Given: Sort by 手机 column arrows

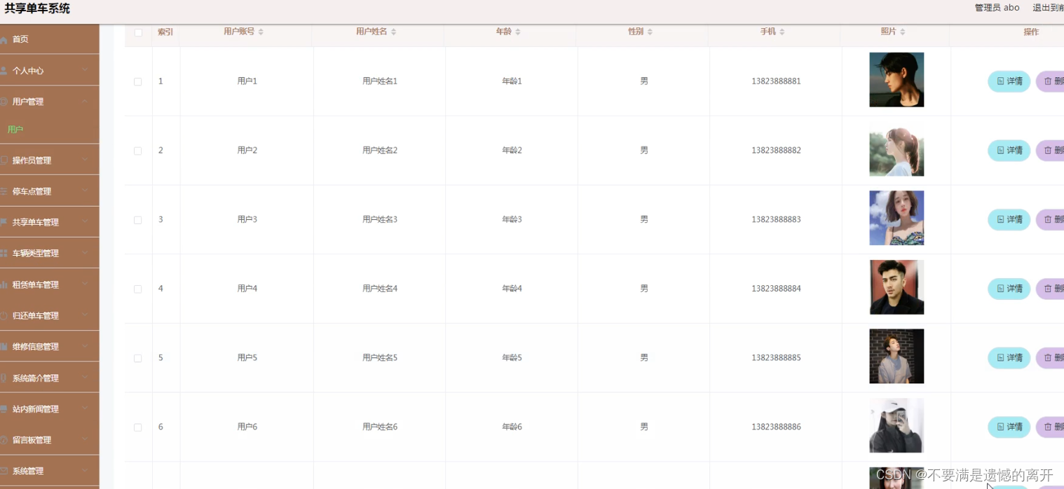Looking at the screenshot, I should (782, 32).
